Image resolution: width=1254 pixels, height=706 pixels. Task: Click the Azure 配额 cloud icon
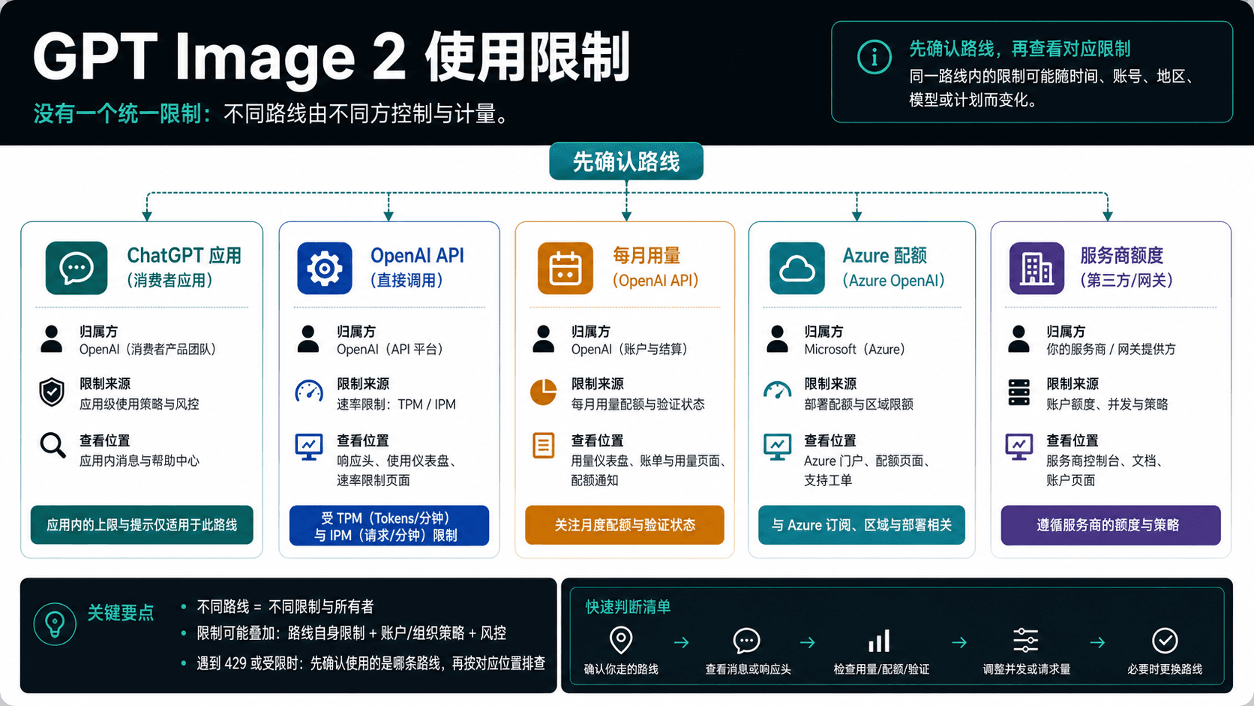(x=797, y=268)
